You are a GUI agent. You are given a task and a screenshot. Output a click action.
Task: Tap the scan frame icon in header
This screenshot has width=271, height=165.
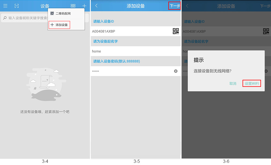click(x=17, y=6)
